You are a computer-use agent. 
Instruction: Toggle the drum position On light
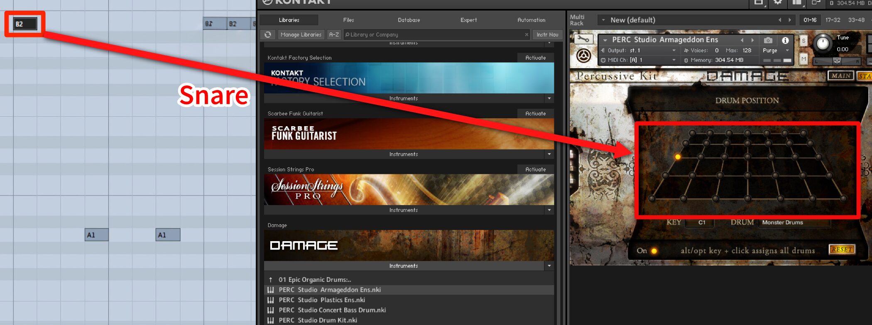(x=654, y=251)
